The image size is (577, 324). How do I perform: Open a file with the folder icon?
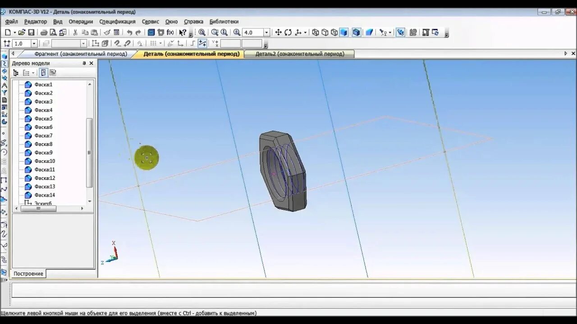point(22,32)
